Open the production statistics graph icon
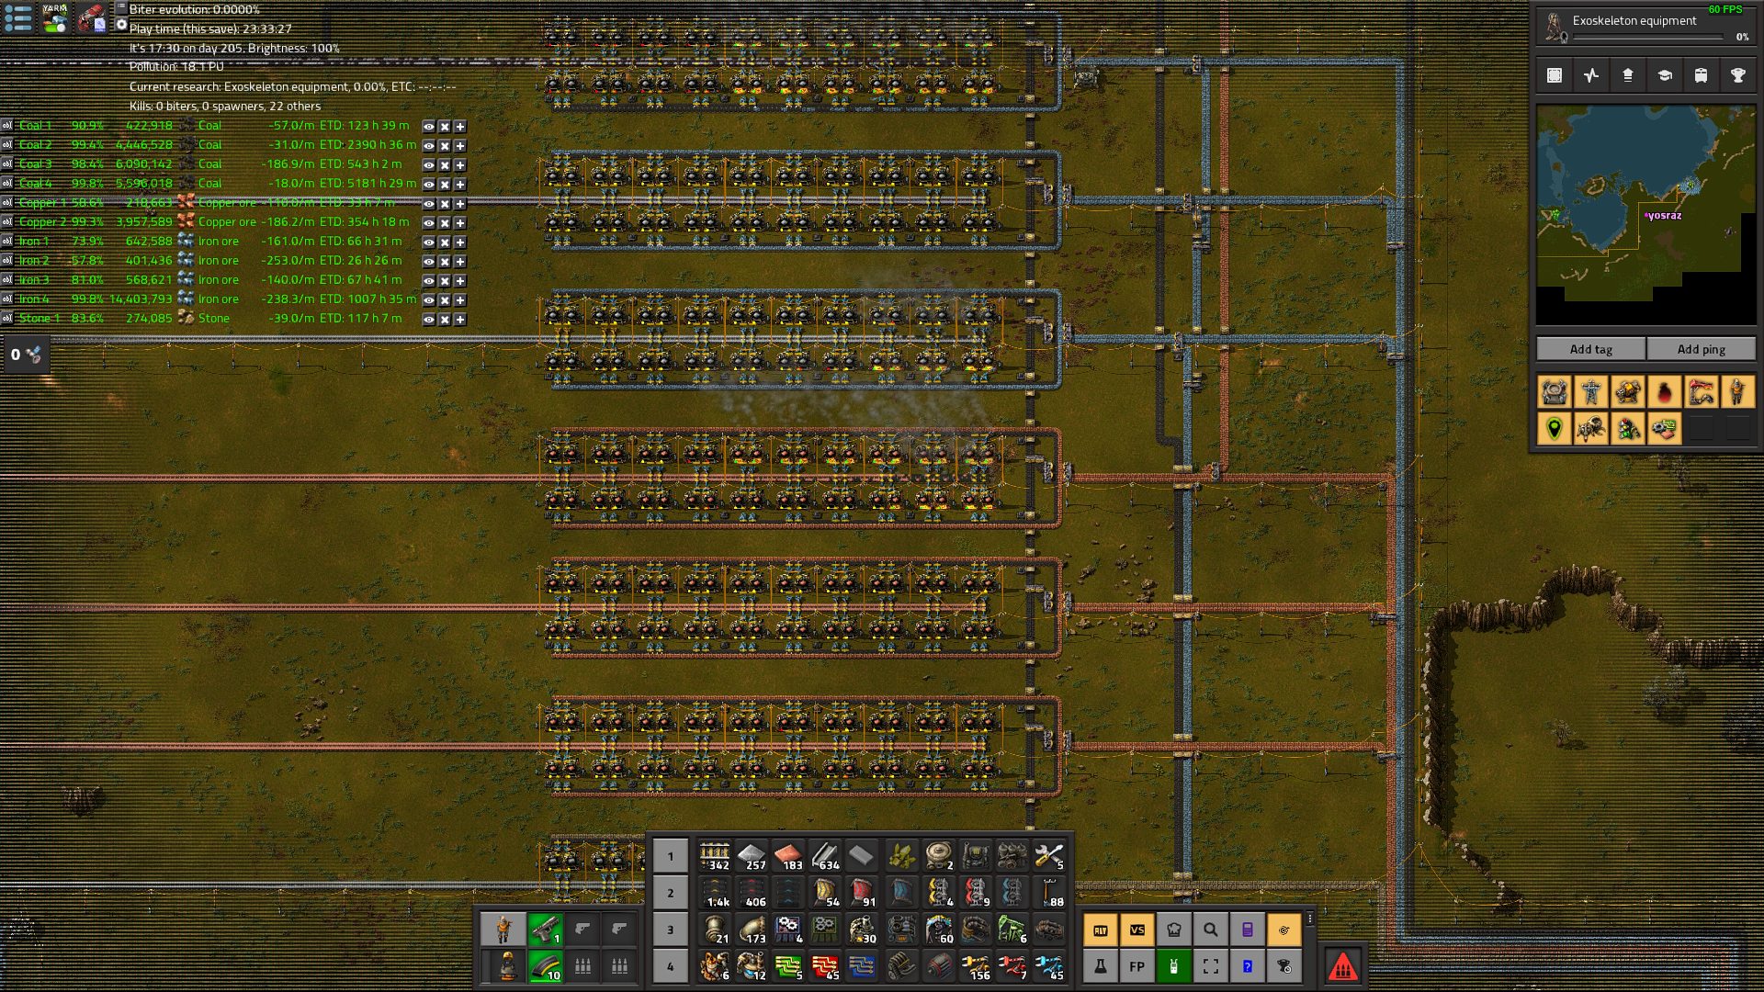Image resolution: width=1764 pixels, height=992 pixels. pyautogui.click(x=1590, y=75)
